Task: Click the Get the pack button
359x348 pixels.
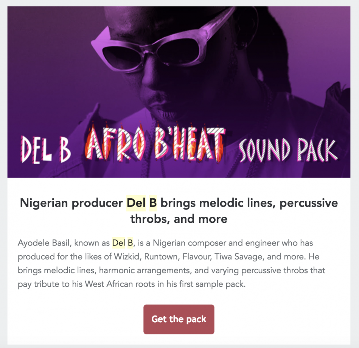Action: coord(179,319)
